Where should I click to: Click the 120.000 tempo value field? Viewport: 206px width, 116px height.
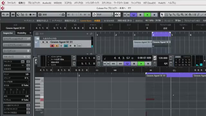(163, 58)
